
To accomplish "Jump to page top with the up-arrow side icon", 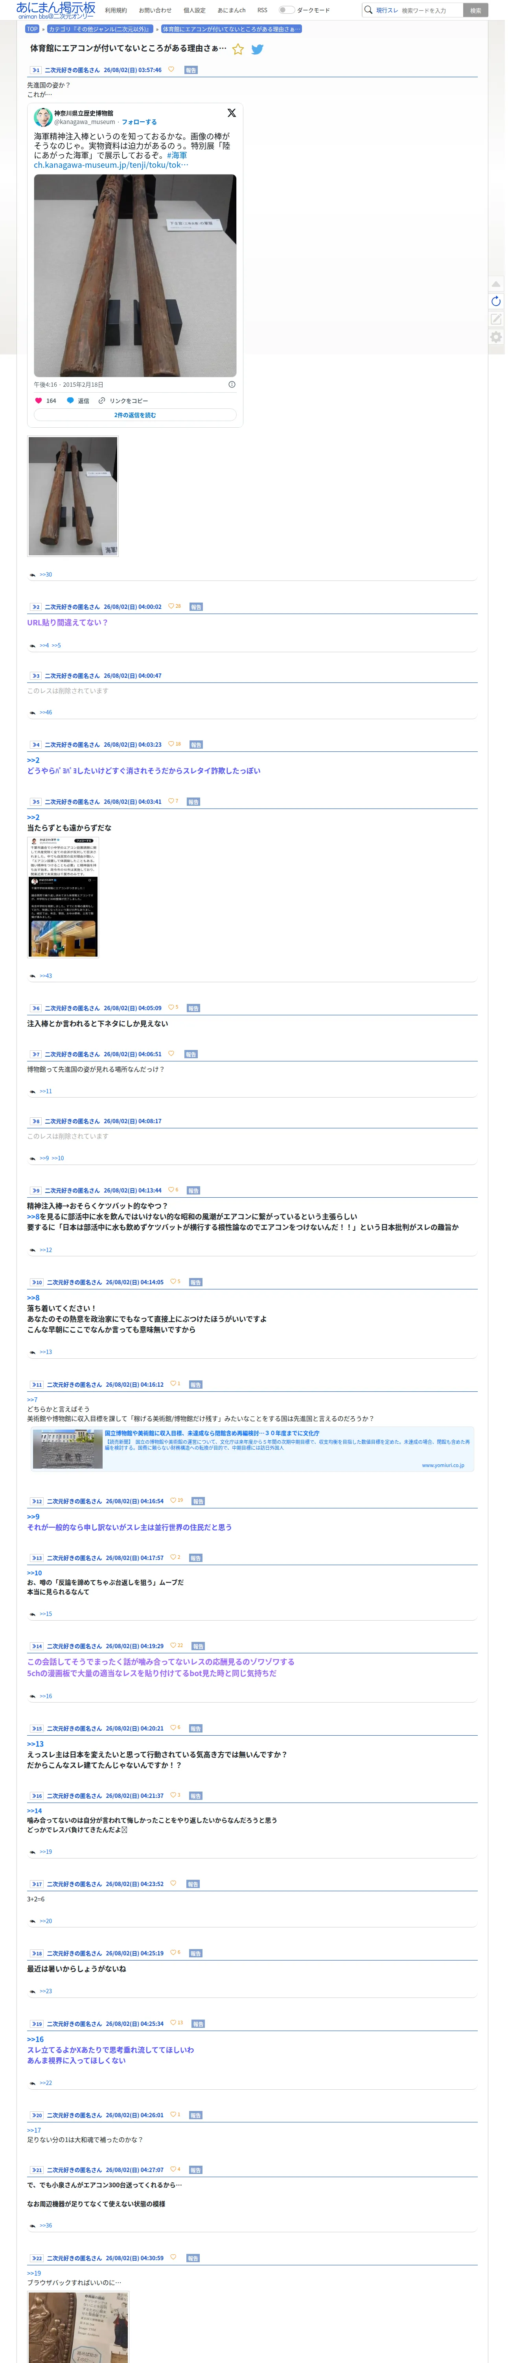I will pyautogui.click(x=496, y=284).
